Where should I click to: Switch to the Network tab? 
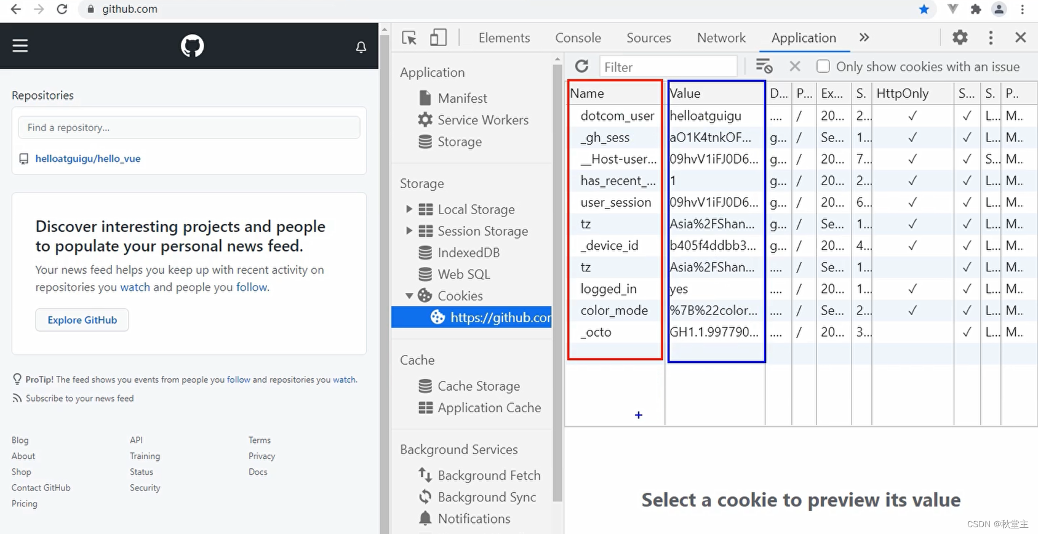pyautogui.click(x=721, y=38)
